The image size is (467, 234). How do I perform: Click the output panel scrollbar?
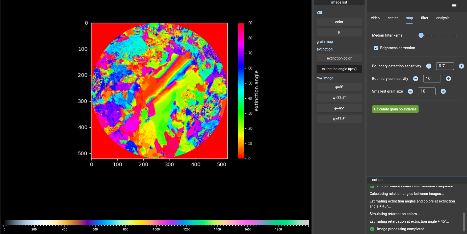[x=464, y=222]
